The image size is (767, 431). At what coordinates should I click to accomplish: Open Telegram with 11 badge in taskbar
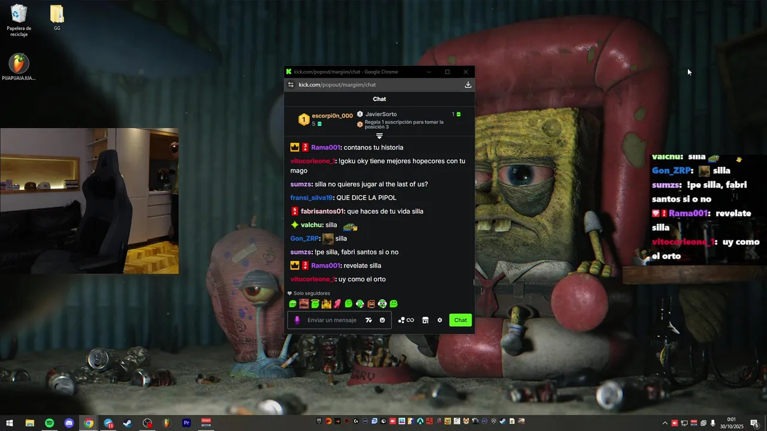point(108,423)
